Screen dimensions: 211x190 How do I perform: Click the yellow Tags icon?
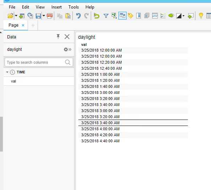pyautogui.click(x=131, y=16)
